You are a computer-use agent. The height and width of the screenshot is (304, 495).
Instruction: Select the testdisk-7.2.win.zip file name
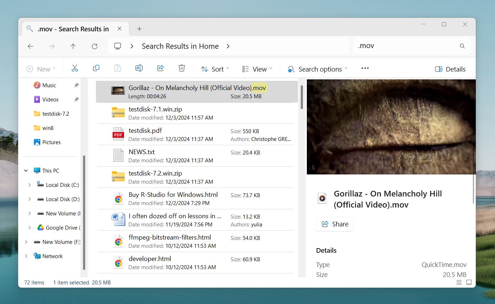coord(155,173)
